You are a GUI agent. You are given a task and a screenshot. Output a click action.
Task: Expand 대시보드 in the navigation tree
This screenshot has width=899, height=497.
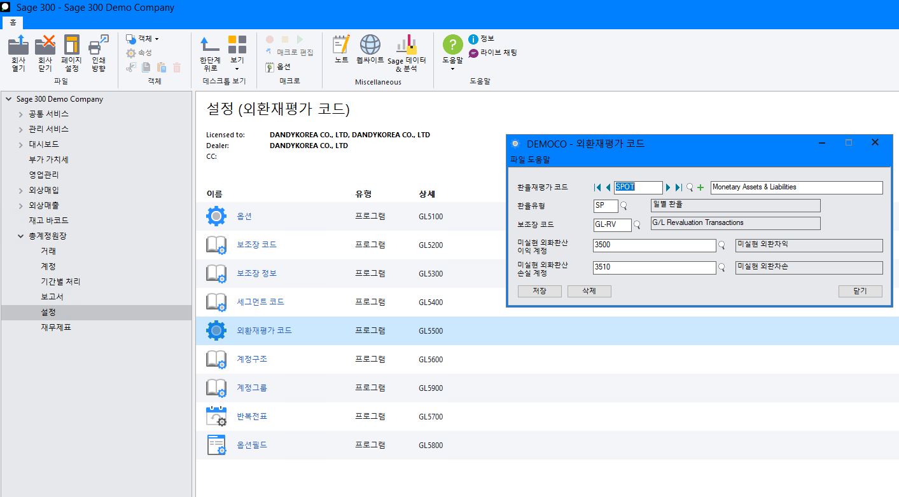point(21,145)
